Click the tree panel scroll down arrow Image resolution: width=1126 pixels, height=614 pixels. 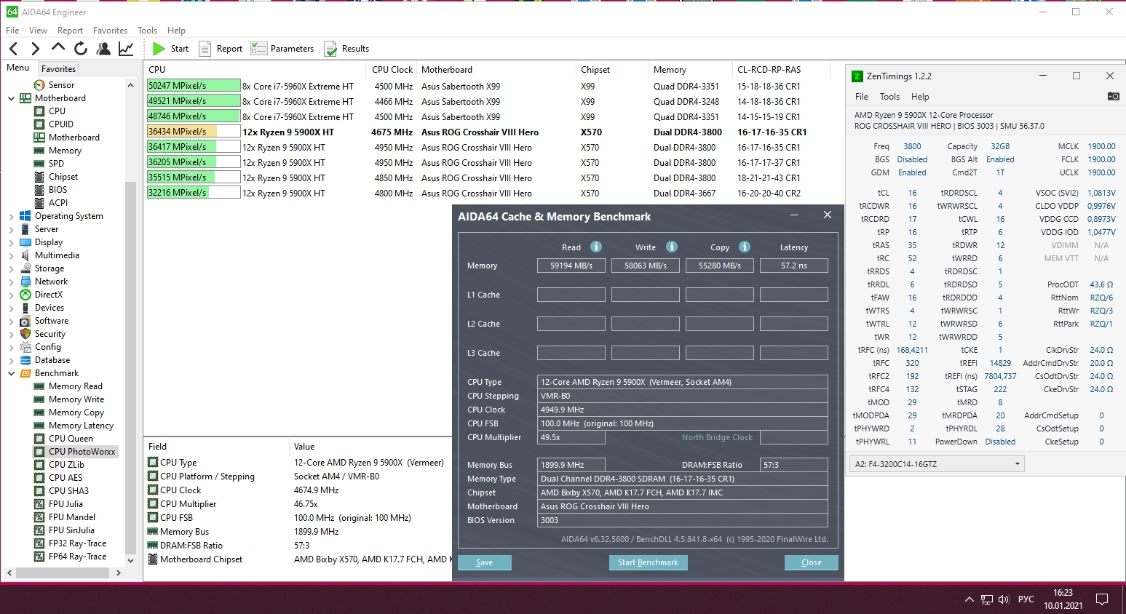(x=131, y=561)
